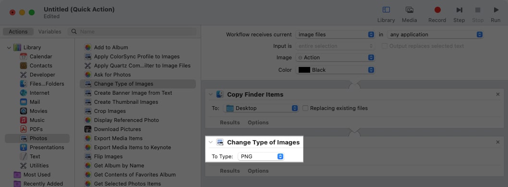Switch to the Variables tab
The width and height of the screenshot is (508, 187).
pyautogui.click(x=49, y=32)
